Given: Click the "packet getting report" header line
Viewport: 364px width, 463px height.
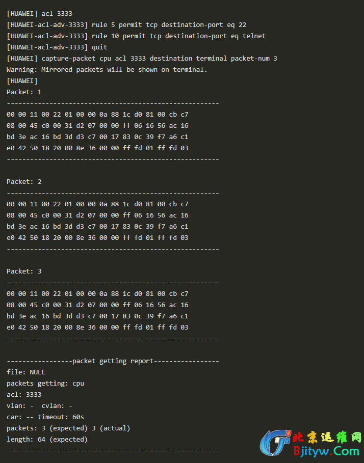Looking at the screenshot, I should 113,361.
